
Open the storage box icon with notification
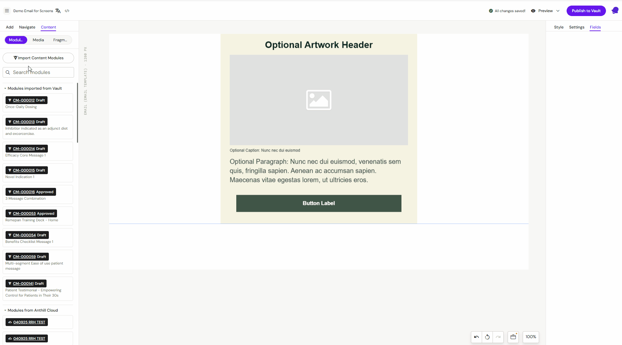[513, 337]
